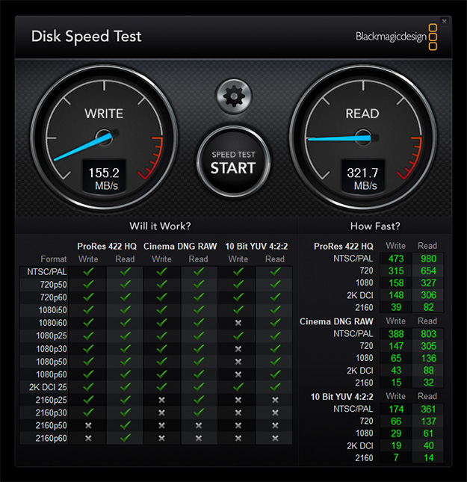
Task: Click the 321.7 MB/s read speed readout
Action: 362,178
